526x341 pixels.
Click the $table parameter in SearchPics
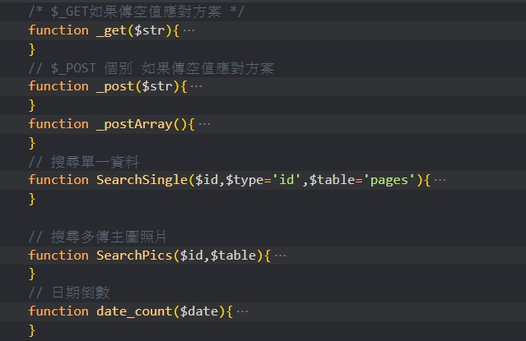pos(237,256)
